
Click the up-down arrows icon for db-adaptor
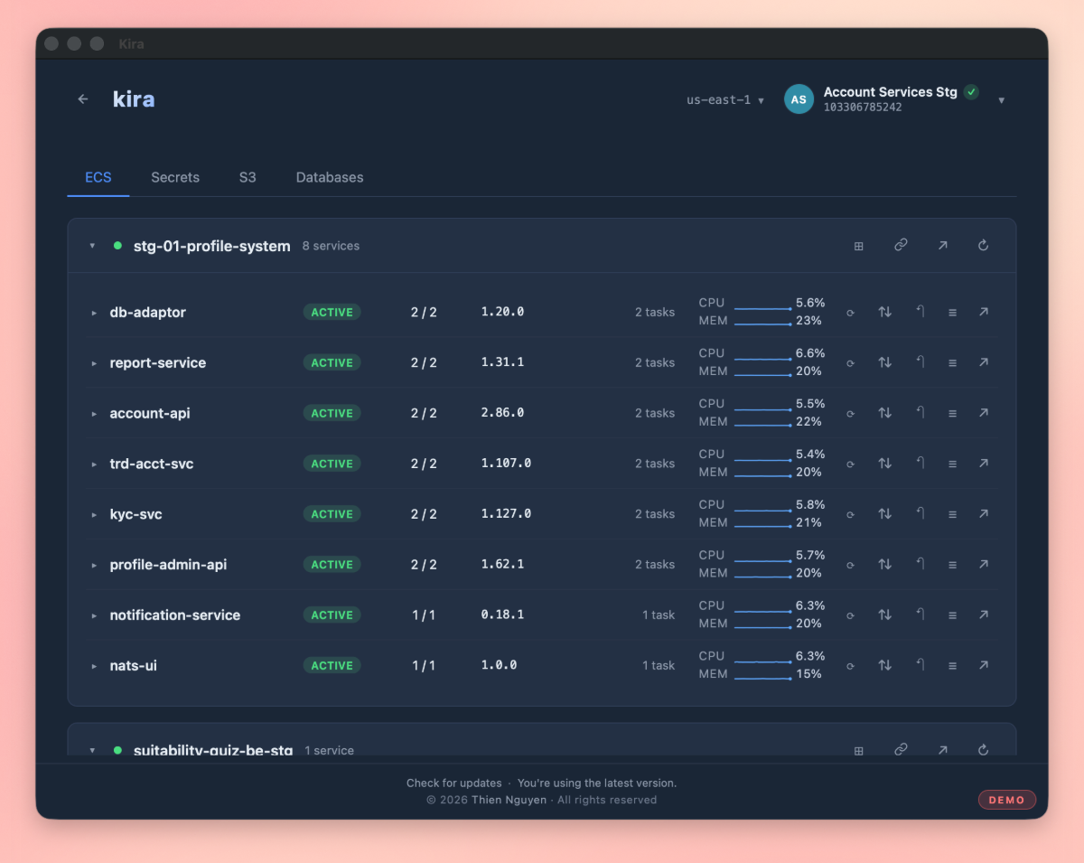pos(885,312)
